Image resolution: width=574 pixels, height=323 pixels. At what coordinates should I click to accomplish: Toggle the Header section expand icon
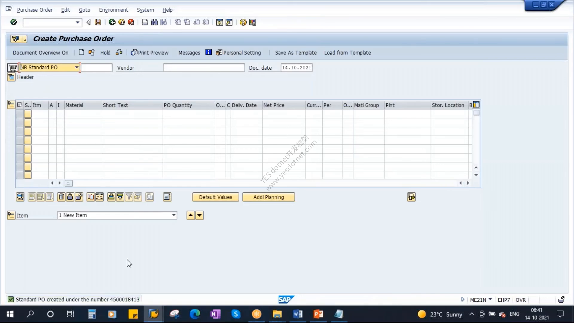pyautogui.click(x=11, y=77)
